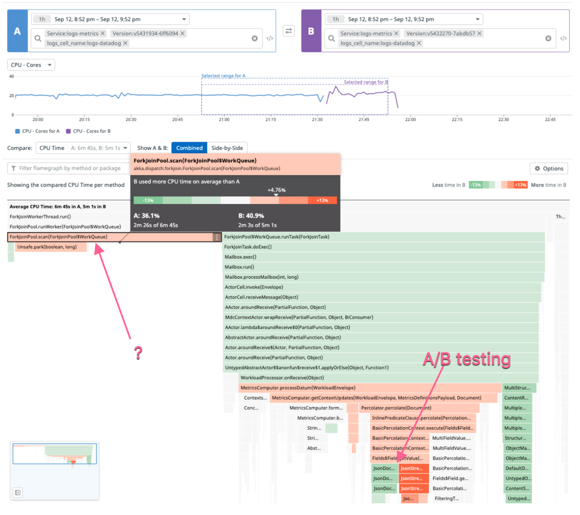The height and width of the screenshot is (515, 580).
Task: Switch view to Side-by-Side
Action: 227,148
